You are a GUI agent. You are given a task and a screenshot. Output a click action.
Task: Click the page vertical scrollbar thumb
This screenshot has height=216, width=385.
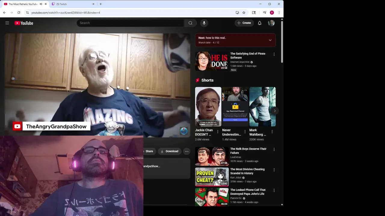pyautogui.click(x=282, y=42)
